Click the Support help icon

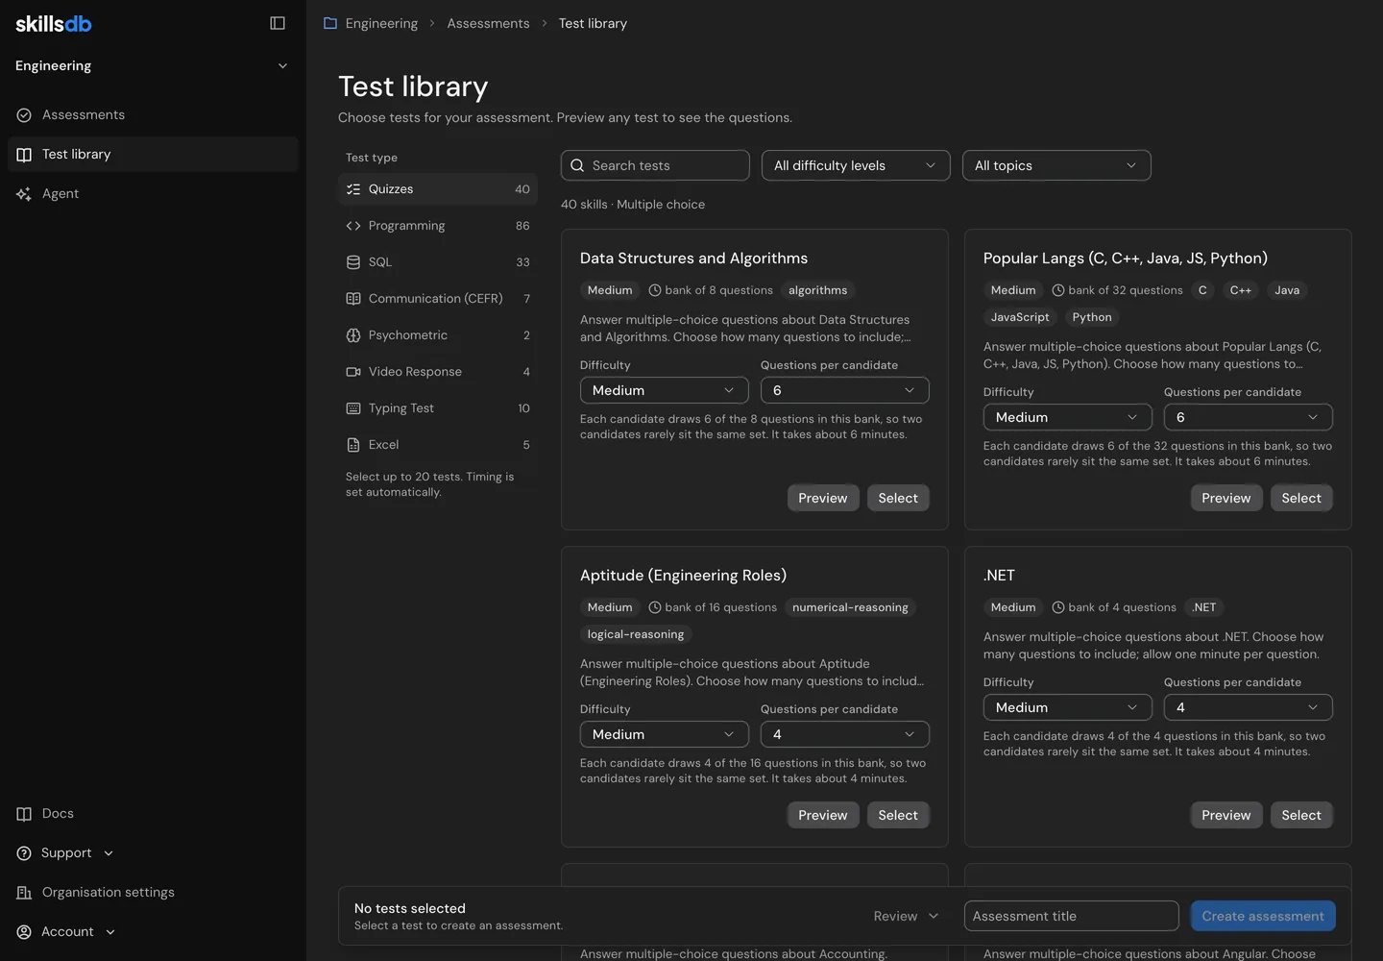point(24,853)
